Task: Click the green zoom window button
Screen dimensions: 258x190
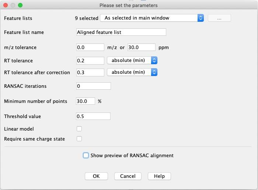Action: tap(20, 5)
